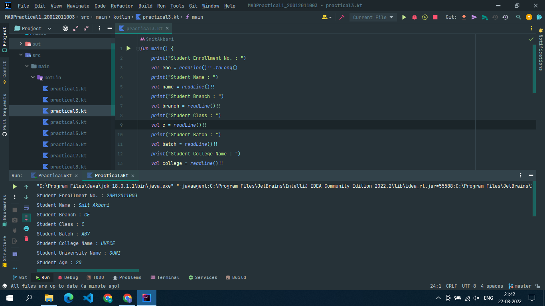
Task: Open the Build menu
Action: pos(145,6)
